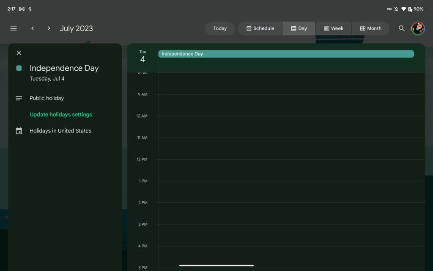Click the event color swatch beside Independence Day

[19, 68]
